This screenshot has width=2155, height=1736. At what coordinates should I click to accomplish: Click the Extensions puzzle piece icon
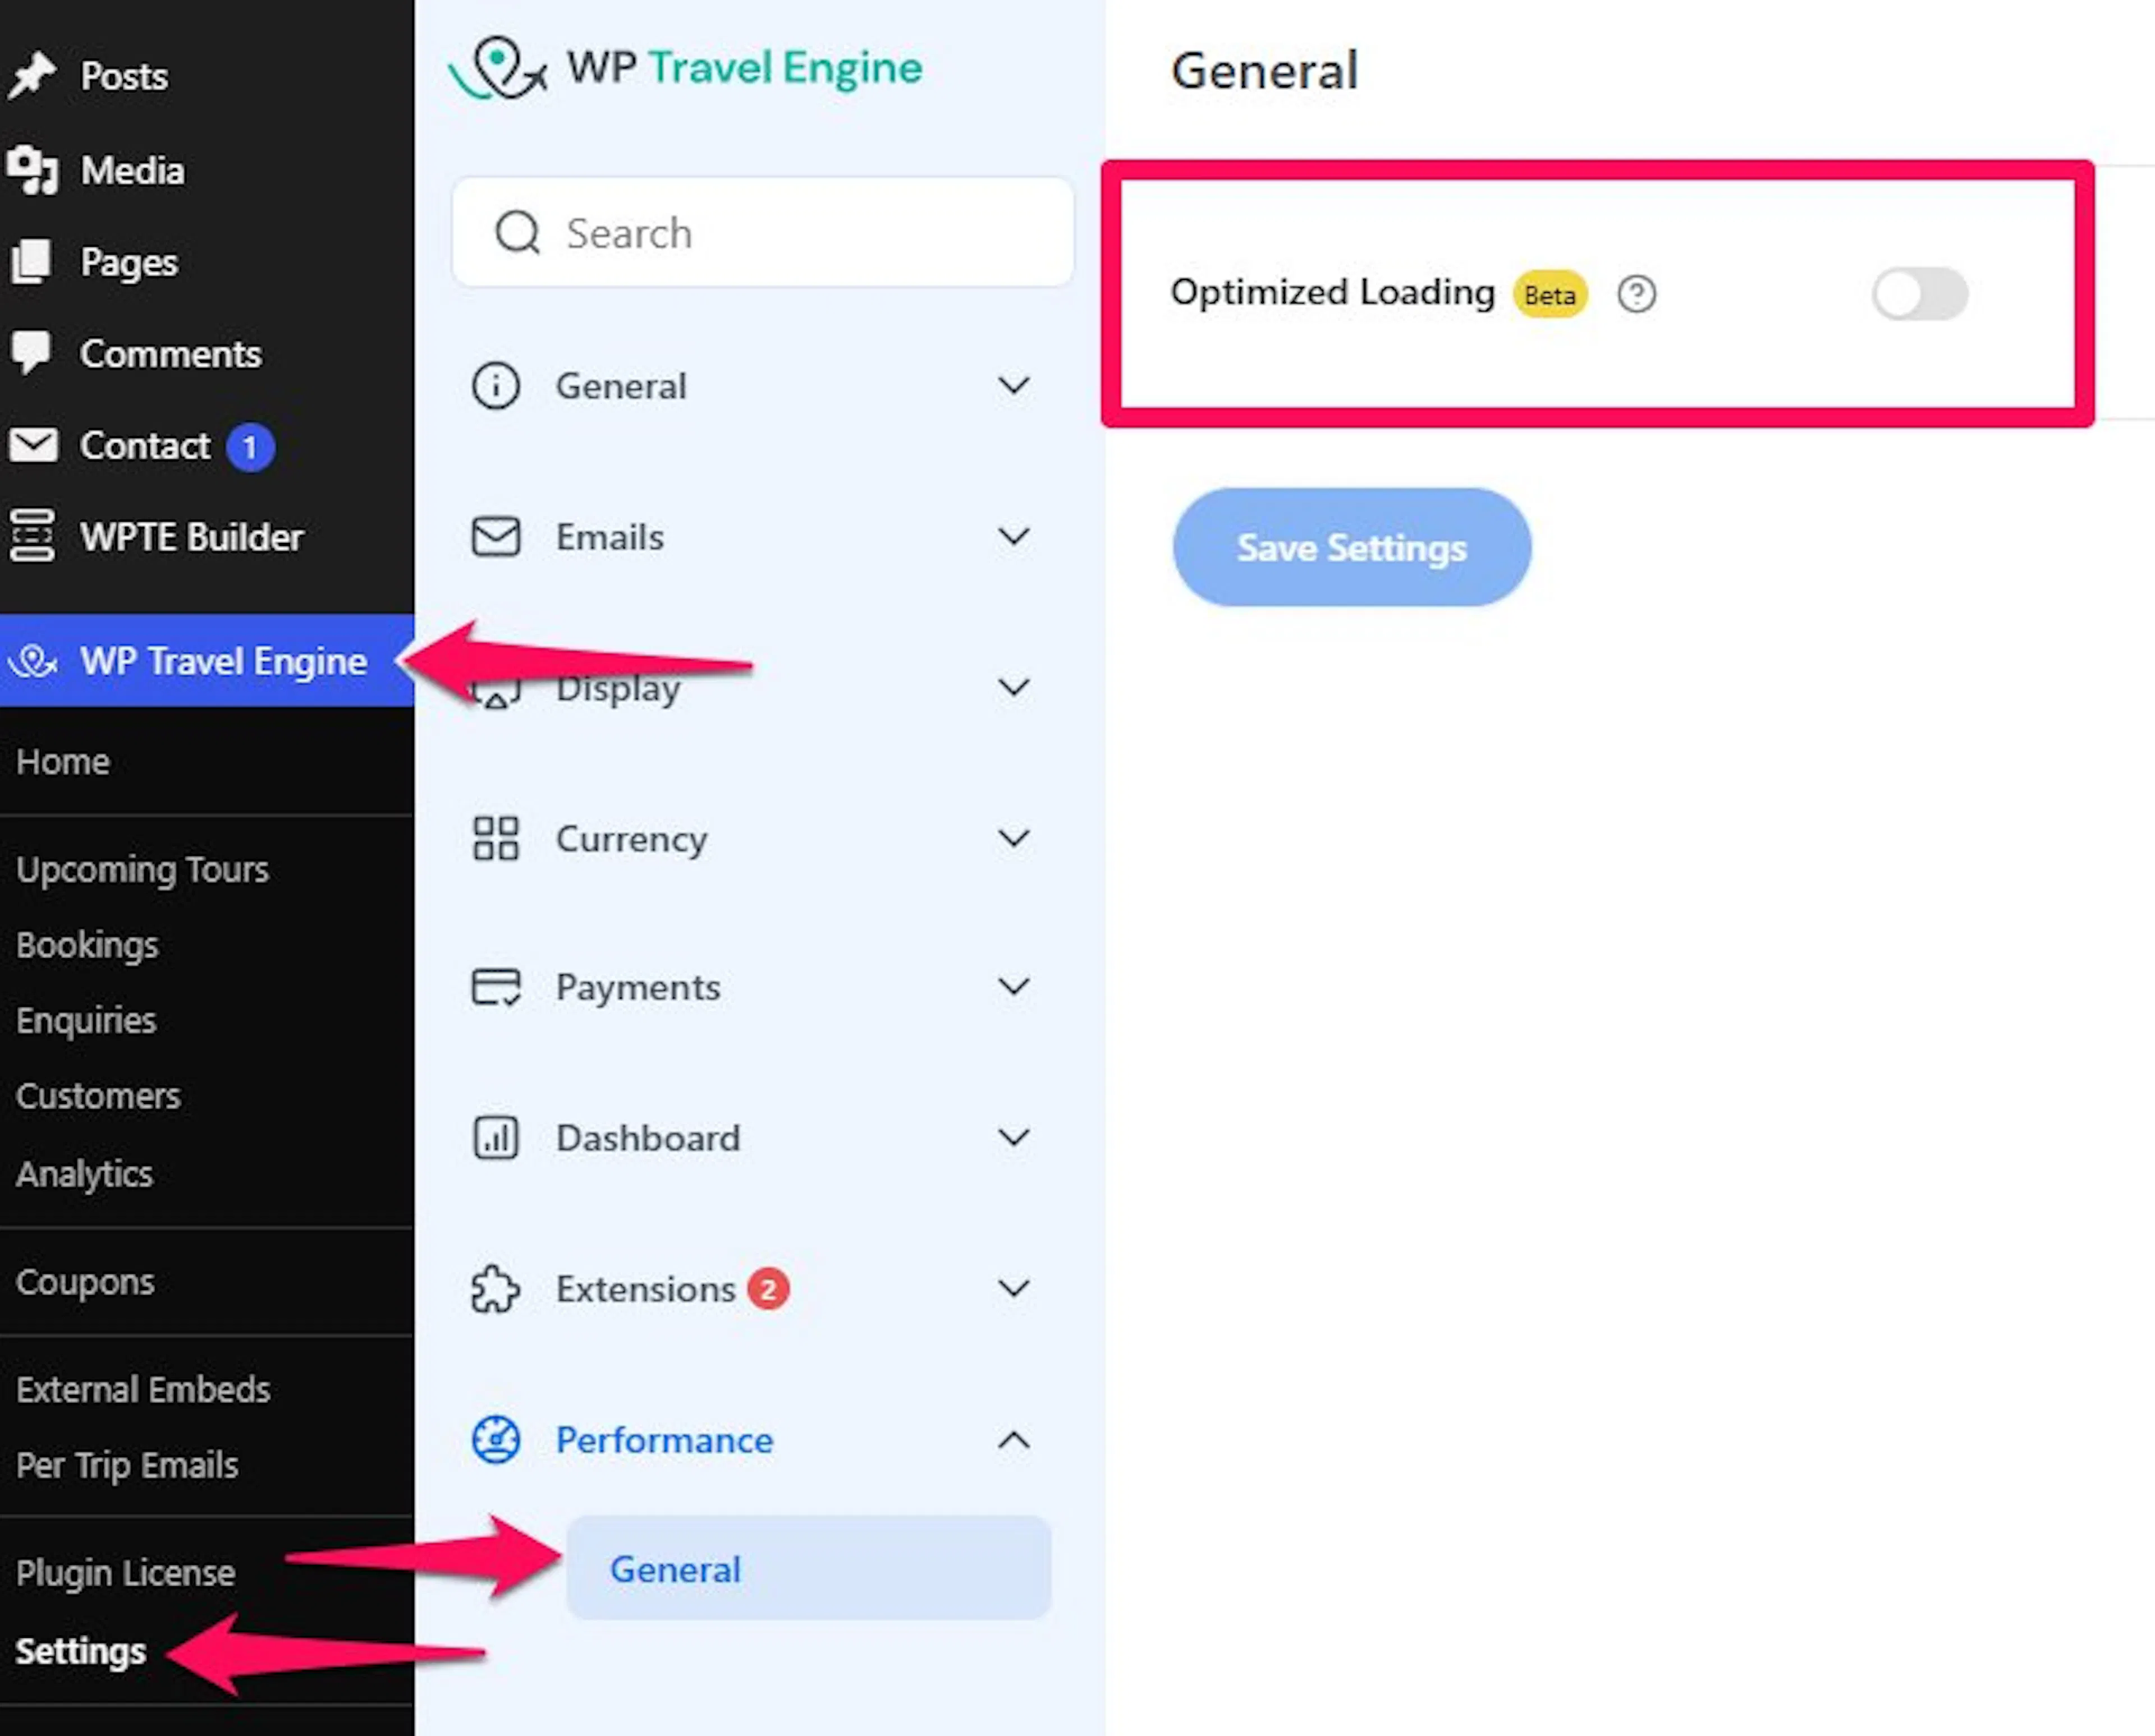click(495, 1289)
